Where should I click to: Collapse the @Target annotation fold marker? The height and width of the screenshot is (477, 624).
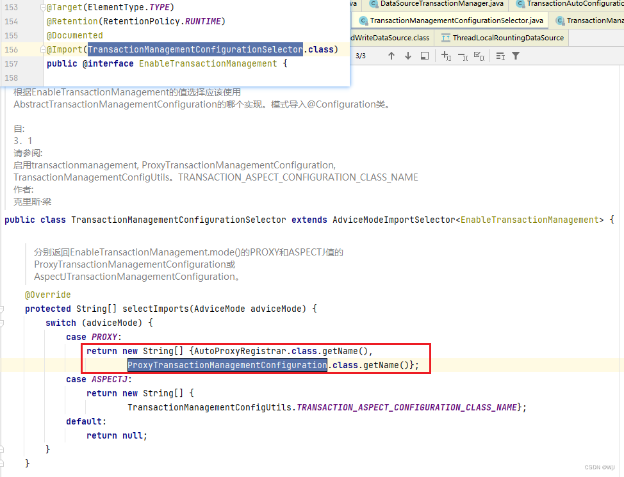(43, 7)
